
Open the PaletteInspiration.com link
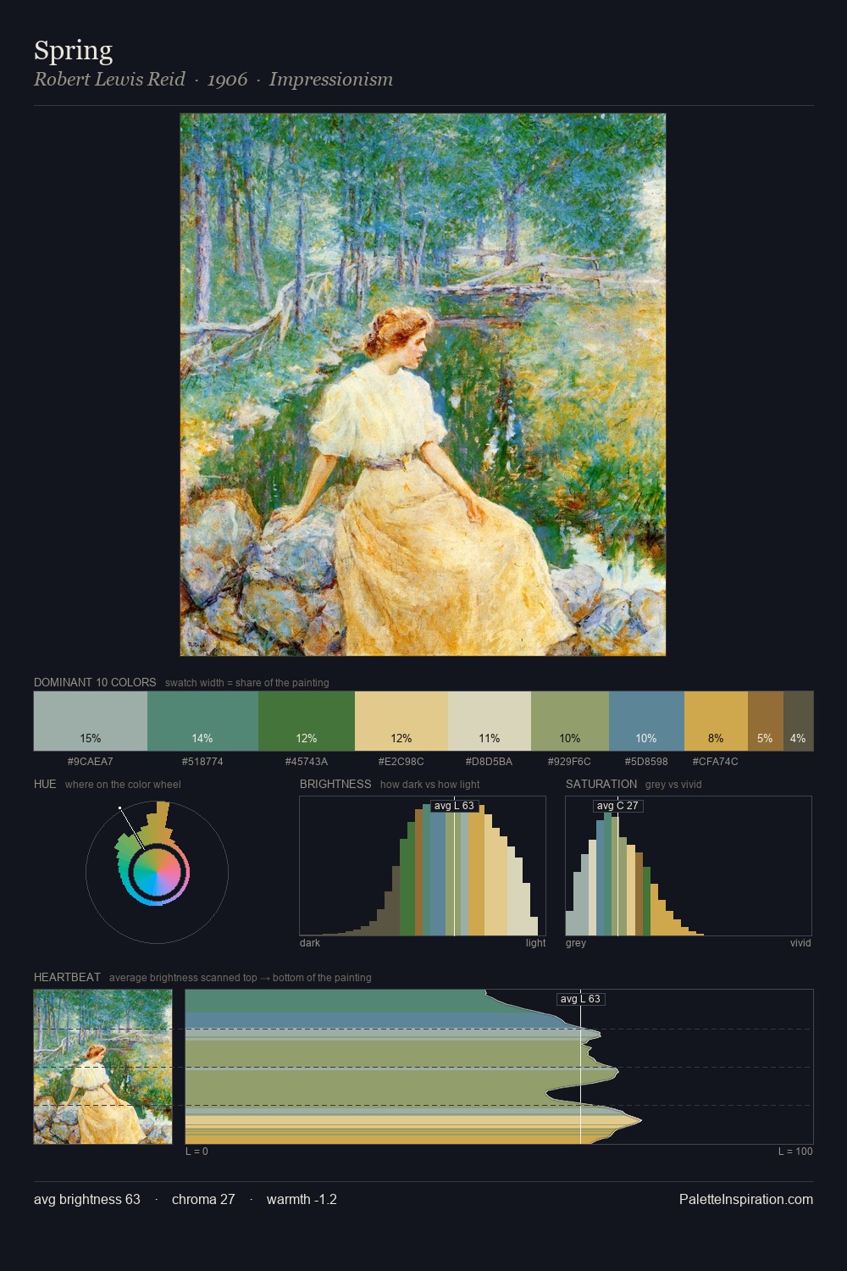tap(746, 1200)
